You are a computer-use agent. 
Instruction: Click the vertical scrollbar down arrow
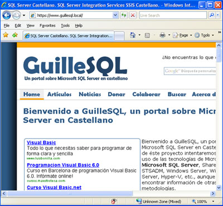219,188
